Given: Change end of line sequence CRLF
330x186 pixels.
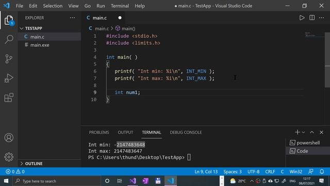Looking at the screenshot, I should 270,172.
